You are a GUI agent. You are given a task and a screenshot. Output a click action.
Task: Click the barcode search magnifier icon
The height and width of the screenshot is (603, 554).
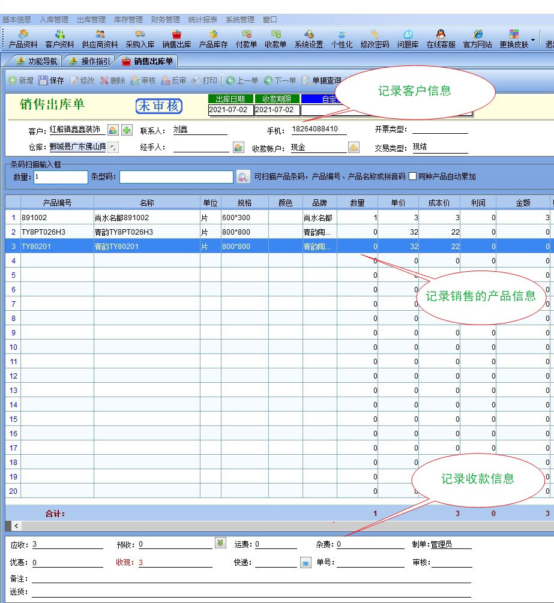pyautogui.click(x=242, y=176)
